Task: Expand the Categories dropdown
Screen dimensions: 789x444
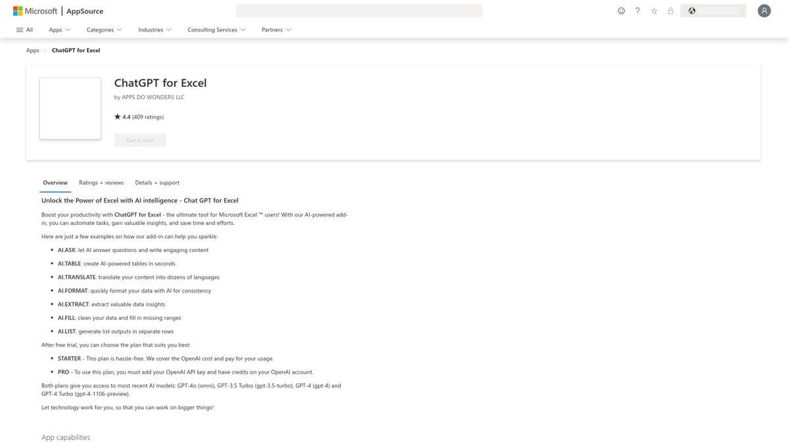Action: click(x=104, y=30)
